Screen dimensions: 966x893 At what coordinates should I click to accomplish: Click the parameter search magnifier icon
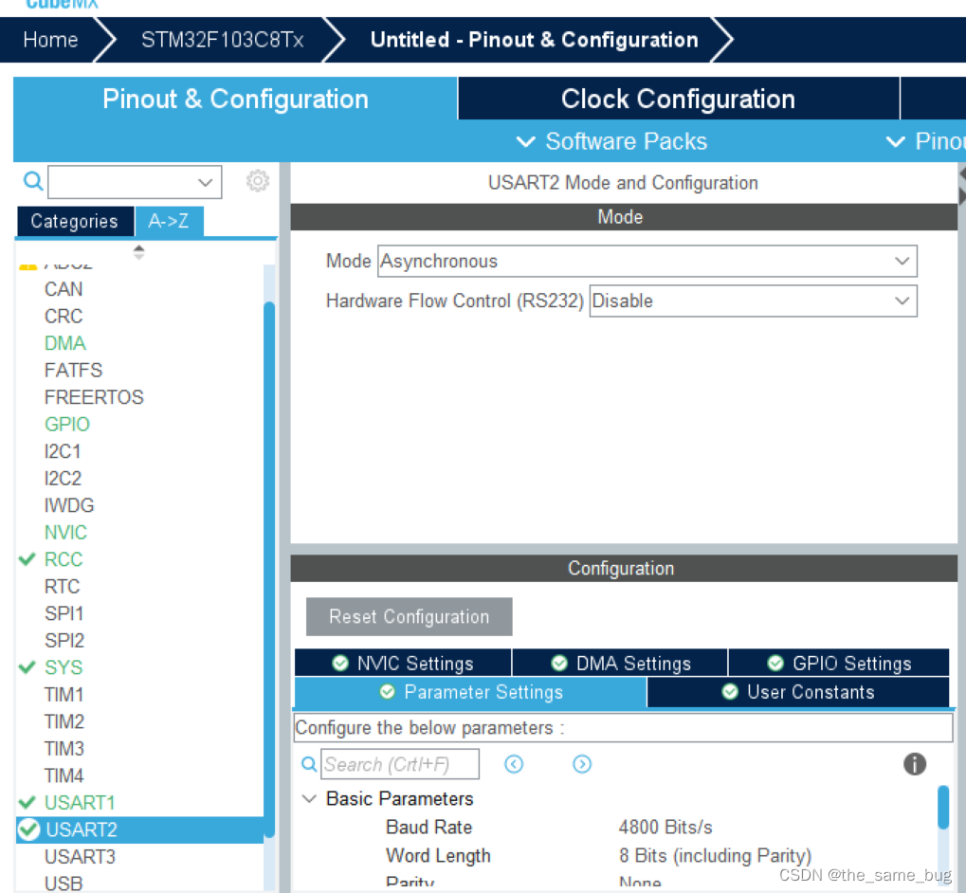[x=309, y=764]
